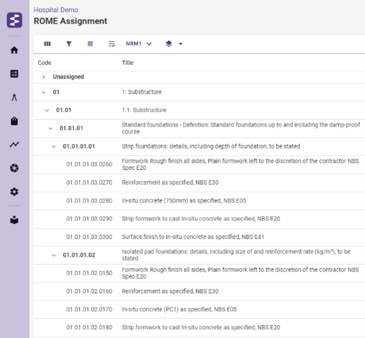Change row density with lines icon
The width and height of the screenshot is (365, 338).
click(x=90, y=44)
